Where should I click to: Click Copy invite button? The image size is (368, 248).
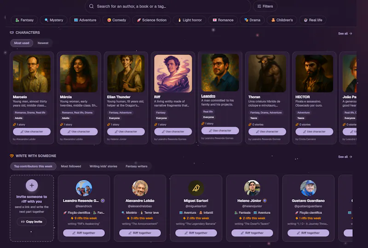coord(32,222)
